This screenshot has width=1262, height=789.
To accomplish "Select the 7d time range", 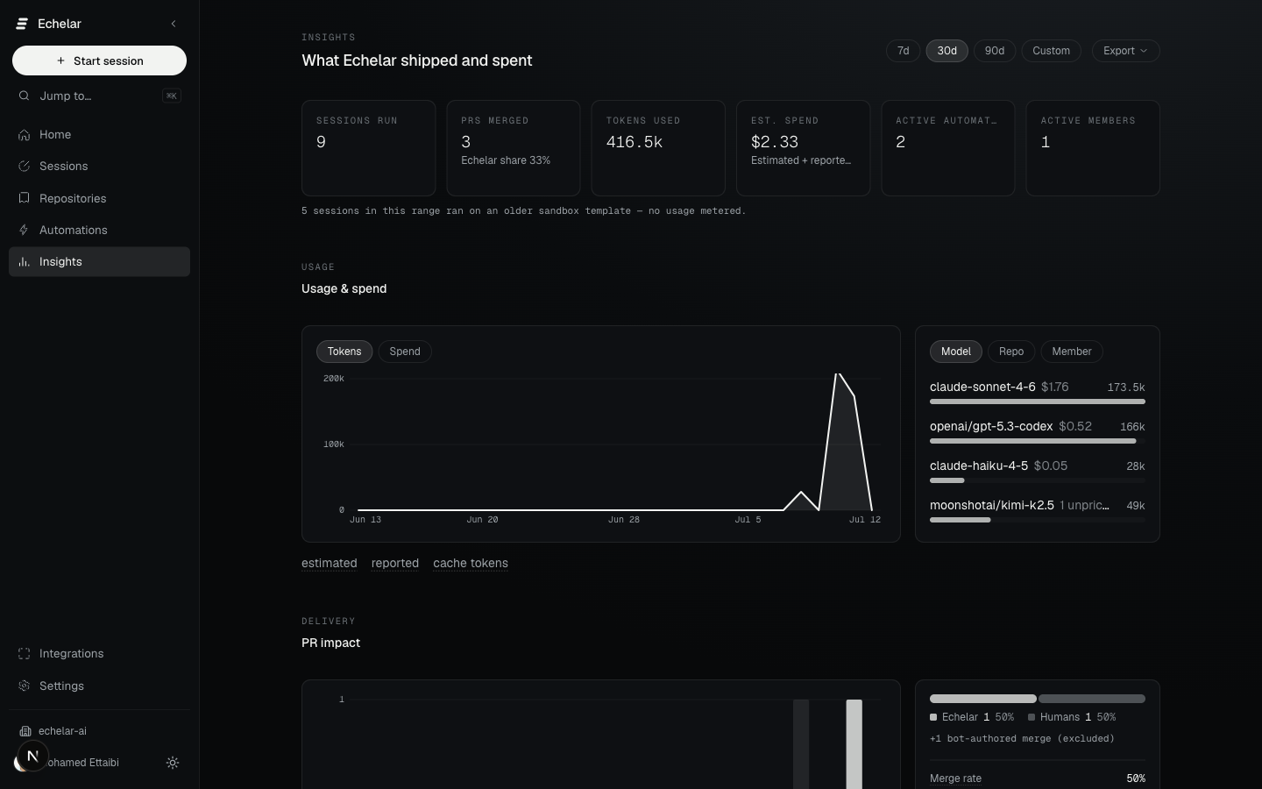I will (903, 51).
